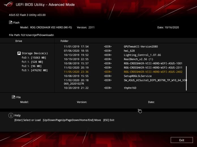Click Model: ROG CROSSHAIR VIII HERO (WI-FI)
Screen dimensions: 197x147
coord(46,28)
